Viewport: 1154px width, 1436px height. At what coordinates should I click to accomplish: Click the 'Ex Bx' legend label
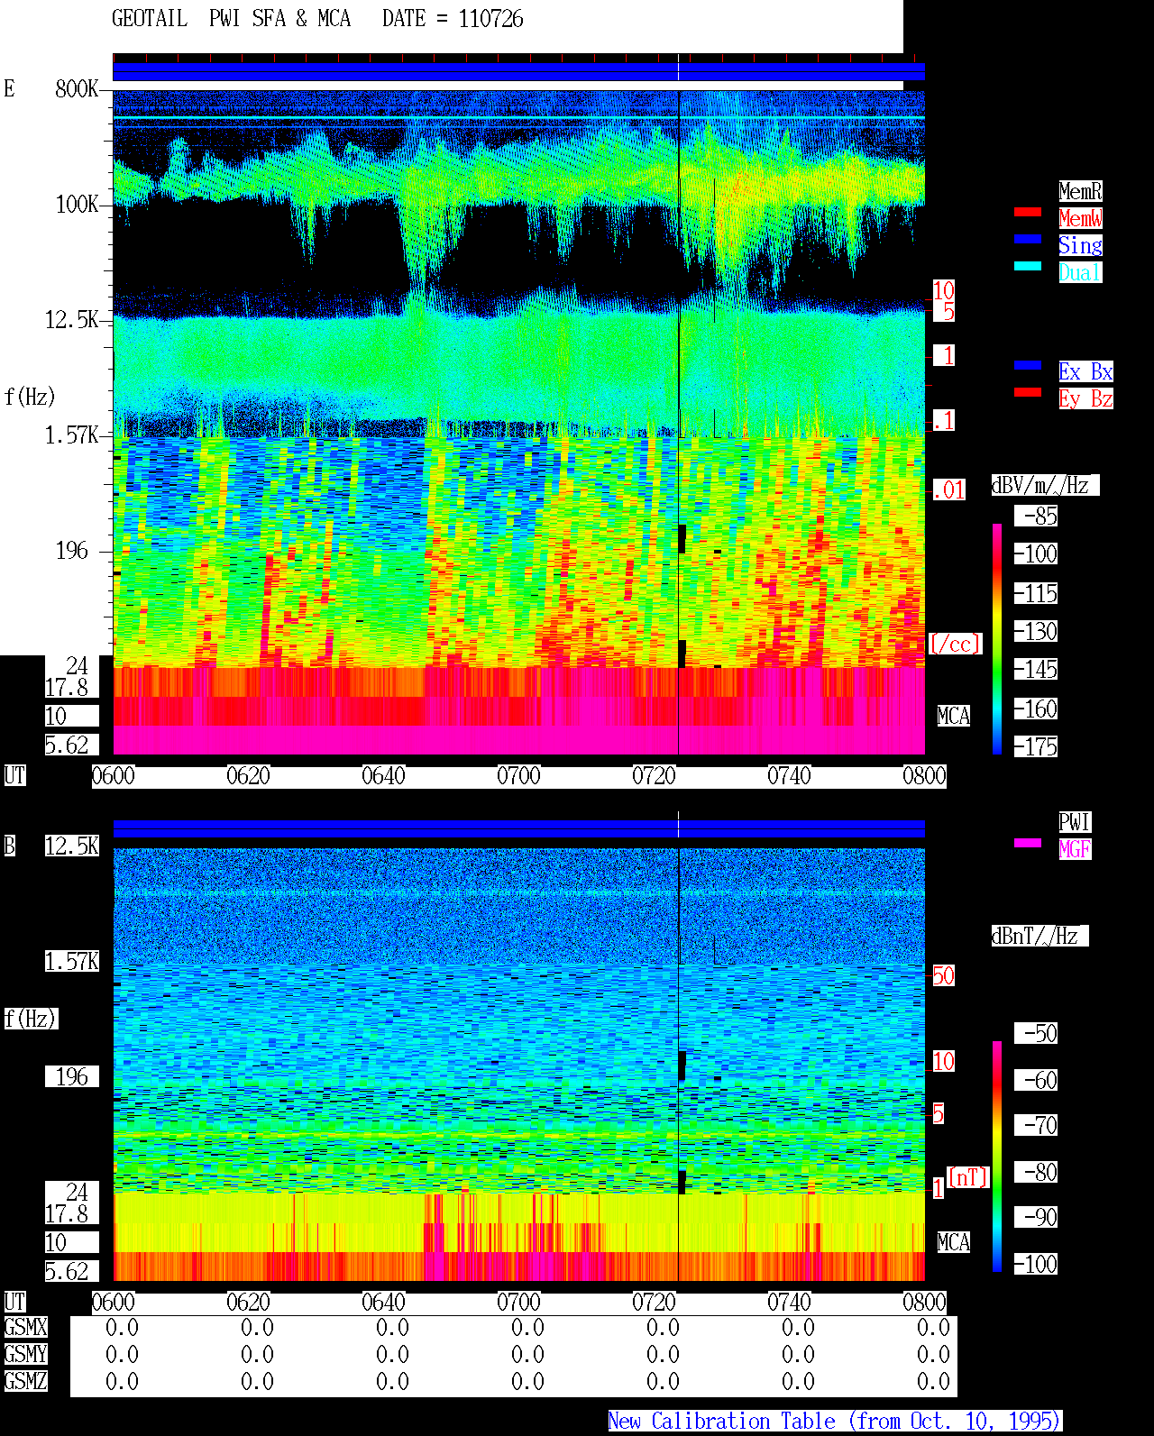pos(1085,371)
